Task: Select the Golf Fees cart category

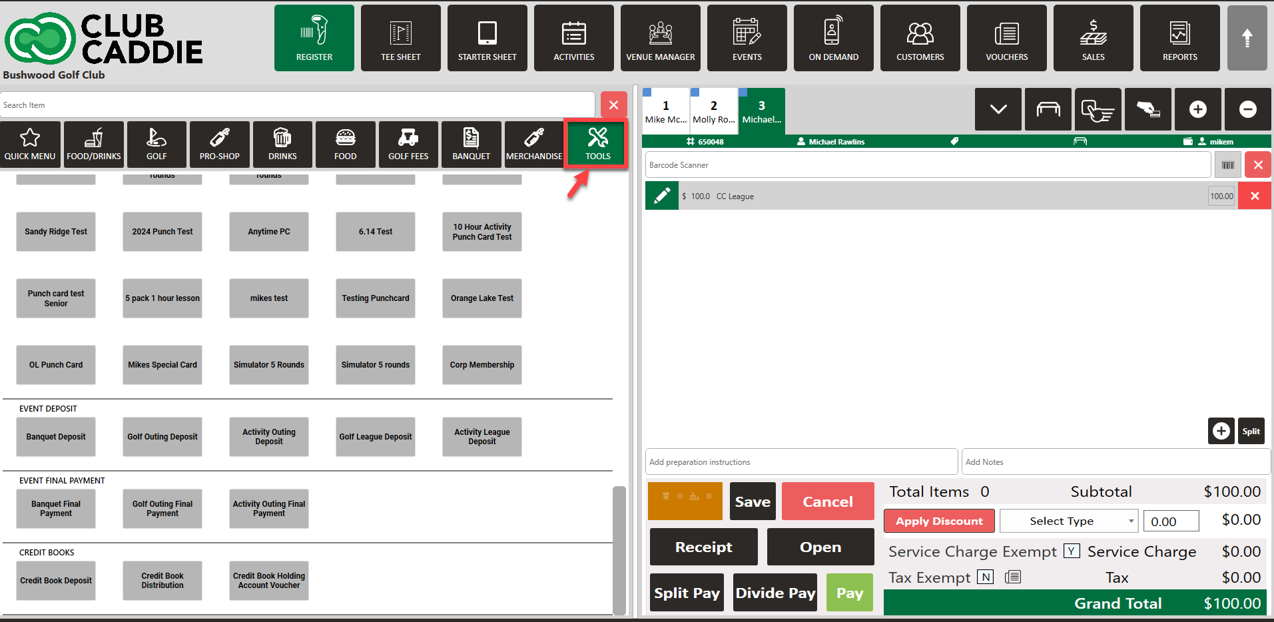Action: click(408, 144)
